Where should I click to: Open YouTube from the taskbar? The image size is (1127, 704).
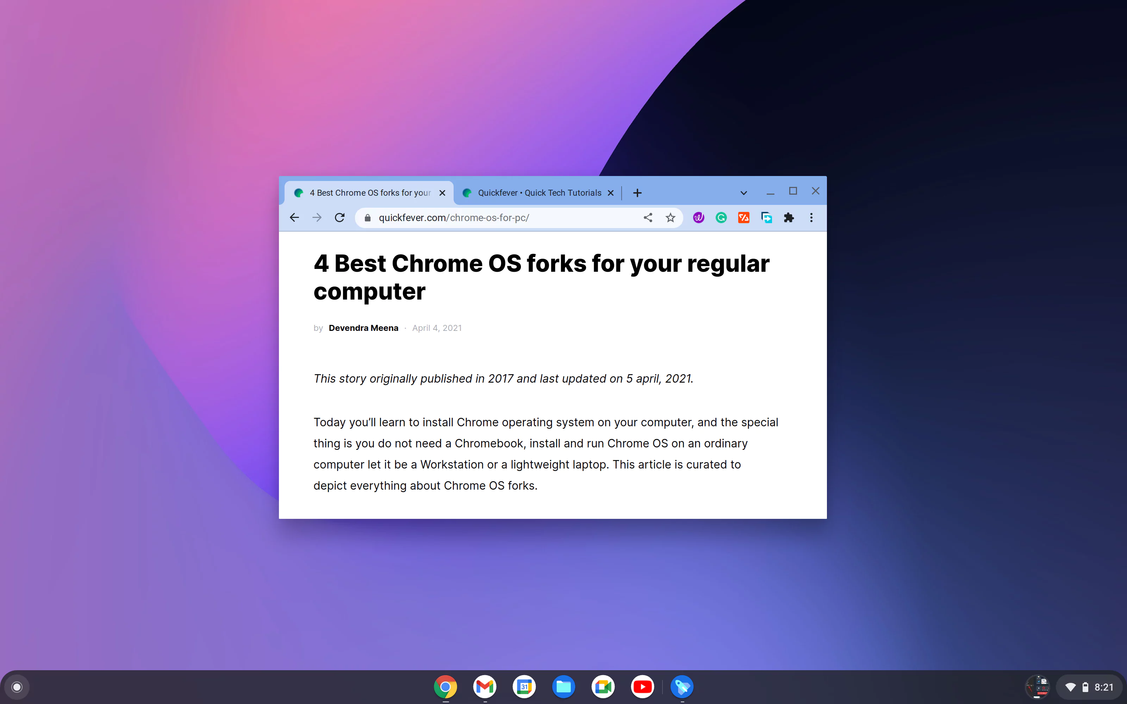(643, 687)
